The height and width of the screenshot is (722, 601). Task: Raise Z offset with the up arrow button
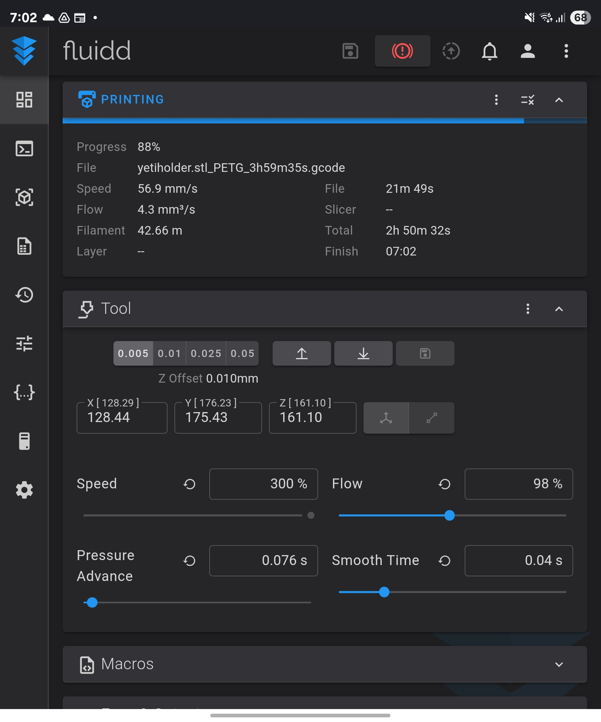pyautogui.click(x=302, y=353)
